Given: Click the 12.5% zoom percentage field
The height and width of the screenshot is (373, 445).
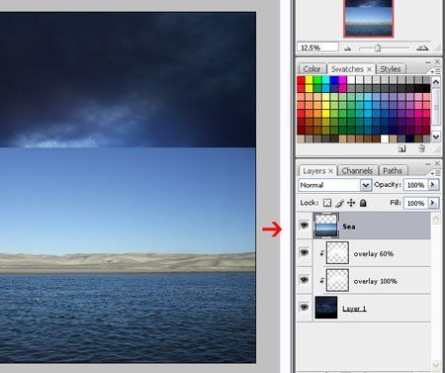Looking at the screenshot, I should tap(317, 47).
